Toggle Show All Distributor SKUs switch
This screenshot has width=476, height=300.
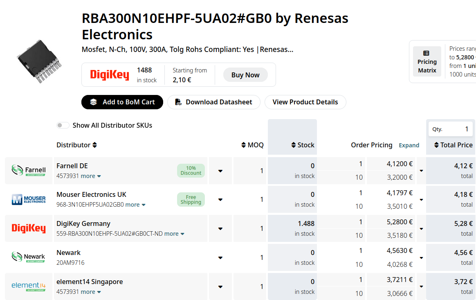(x=63, y=125)
